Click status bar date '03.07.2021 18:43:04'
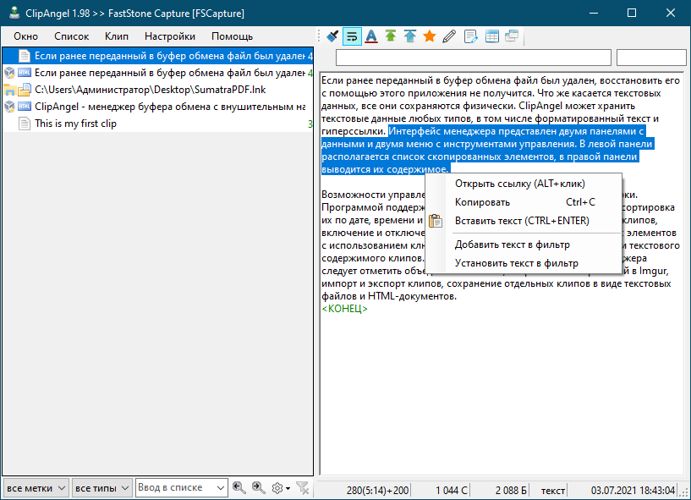Image resolution: width=691 pixels, height=500 pixels. [x=633, y=491]
